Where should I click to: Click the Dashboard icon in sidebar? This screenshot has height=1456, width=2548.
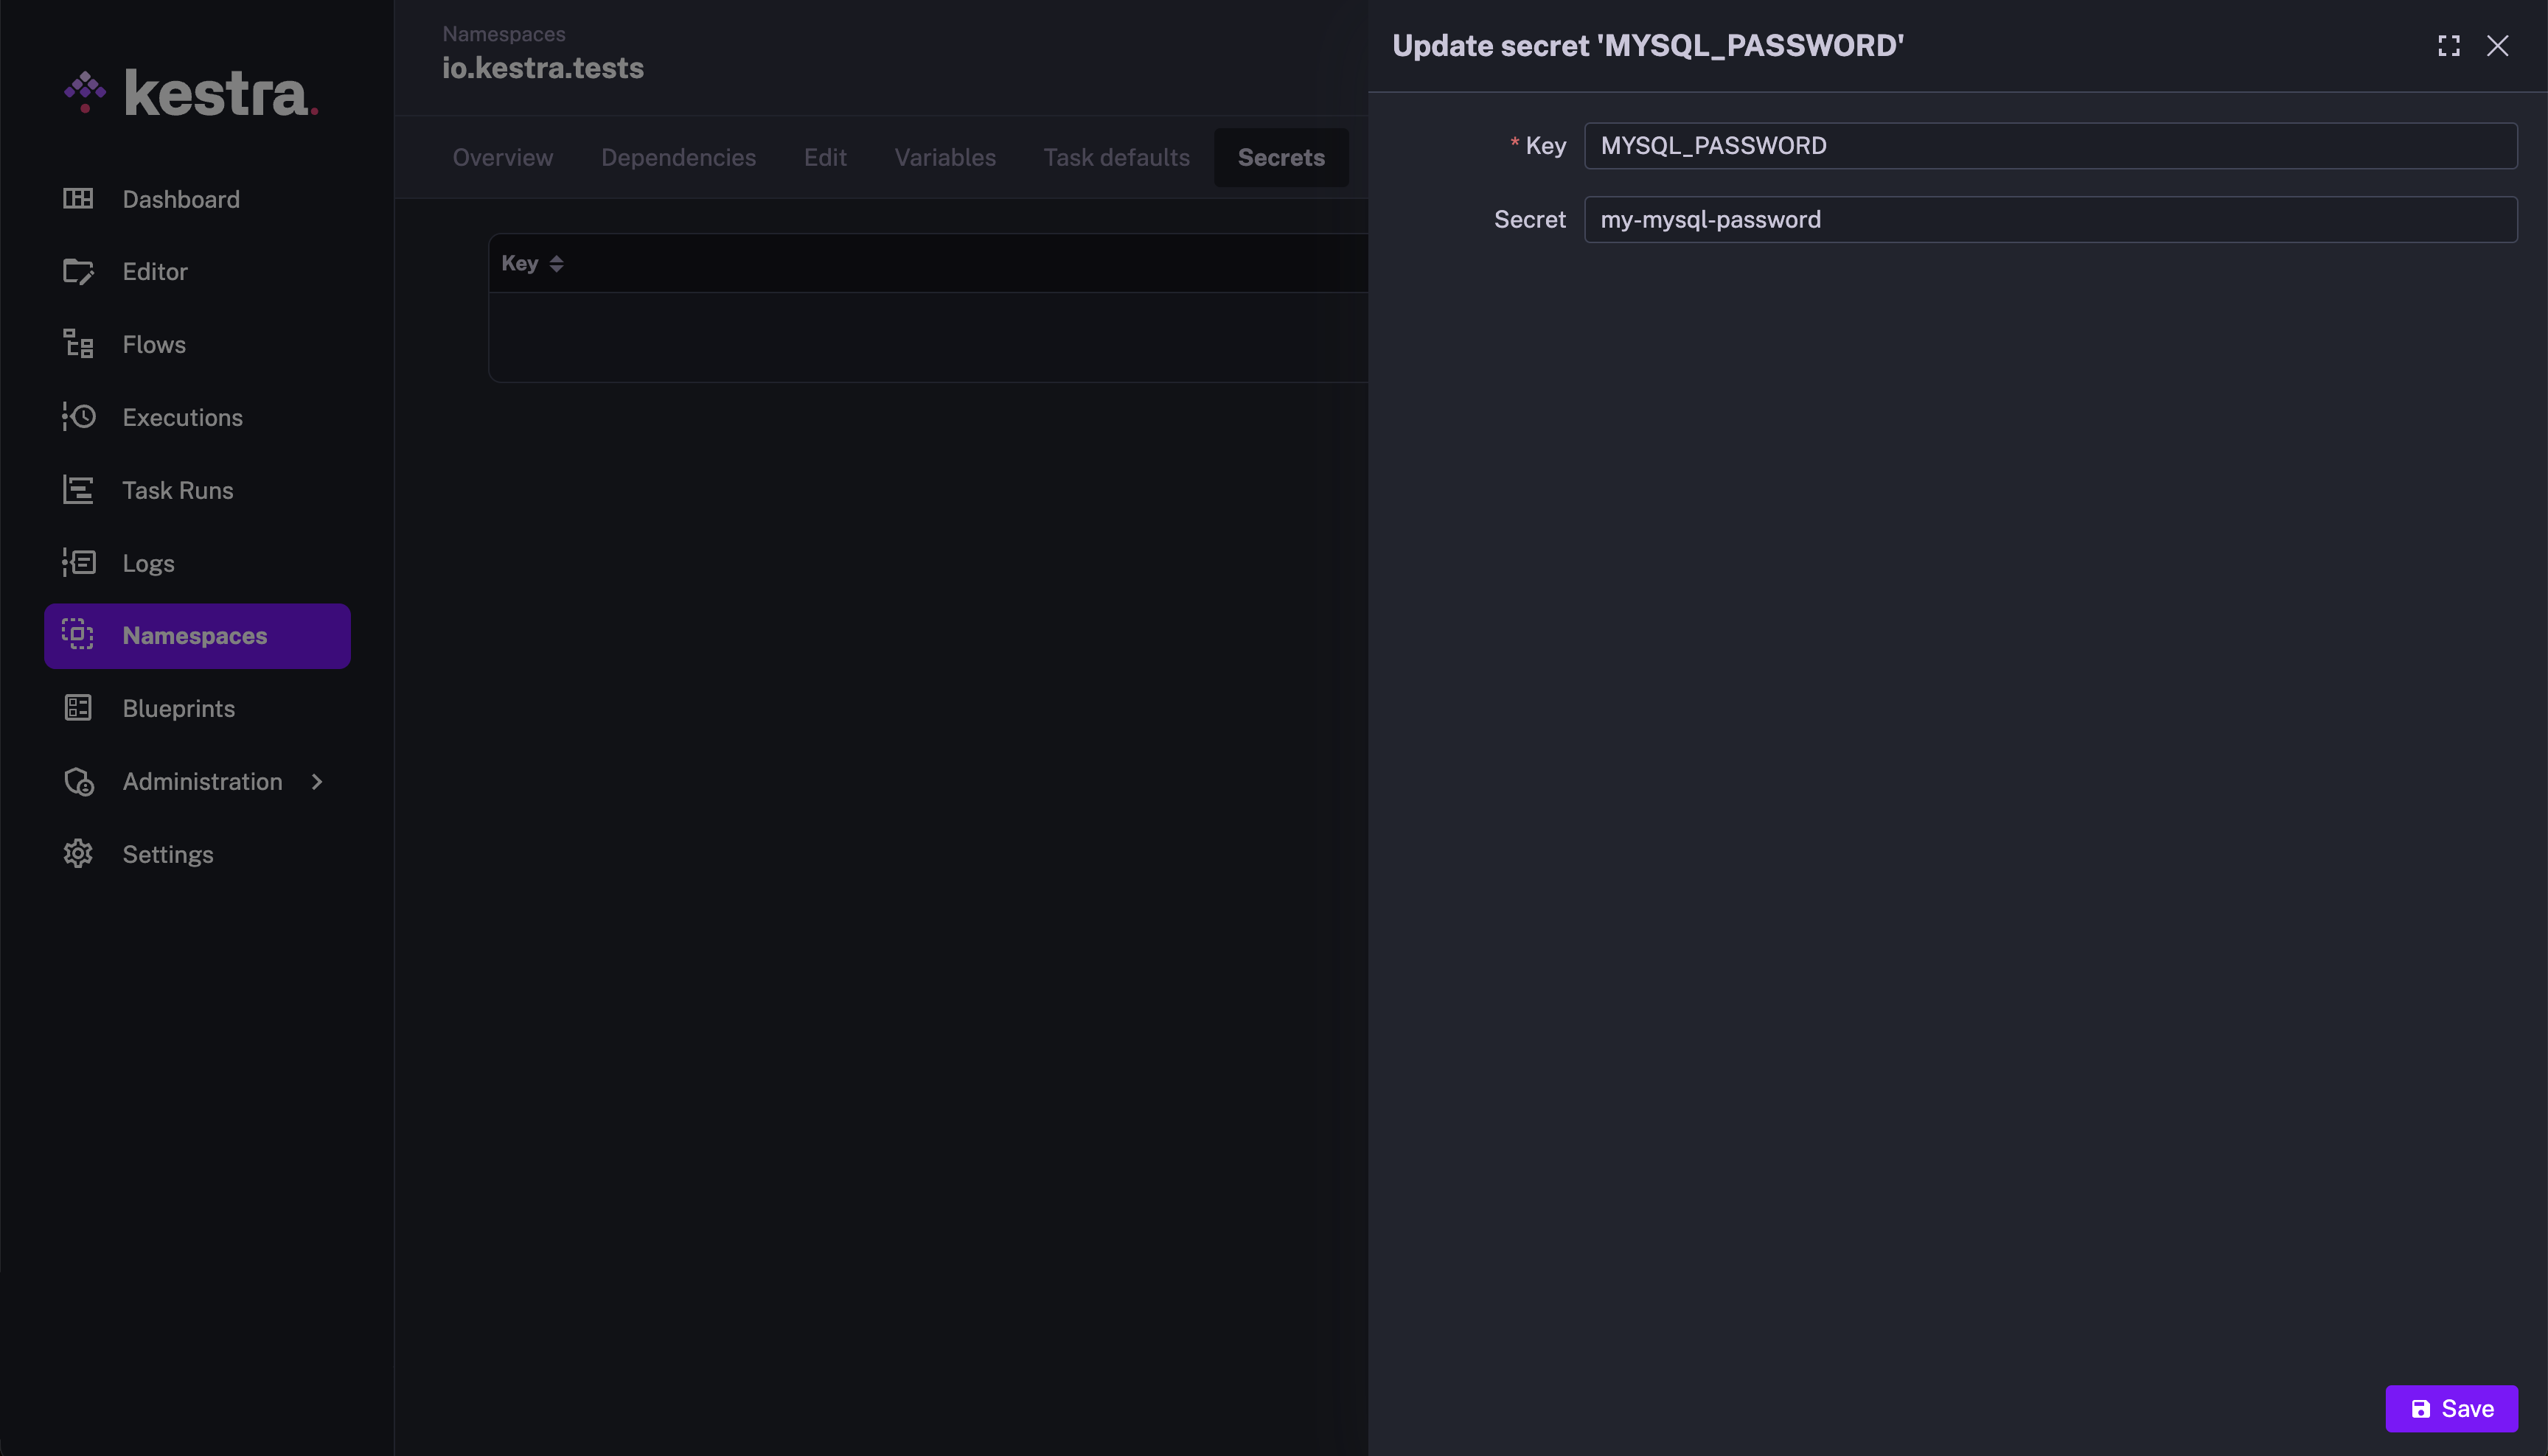coord(78,199)
